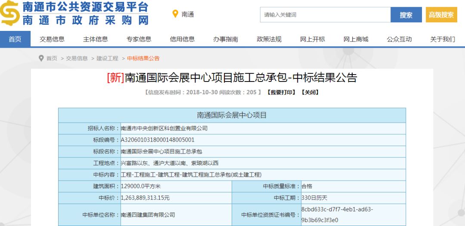Screen dimensions: 465x226
Task: Open the 公众互动 menu item
Action: pyautogui.click(x=399, y=39)
